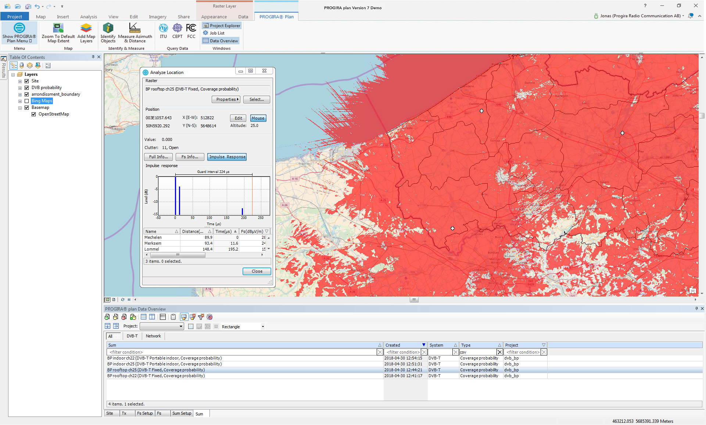This screenshot has width=706, height=425.
Task: Activate the Identify Objects tool
Action: (108, 28)
